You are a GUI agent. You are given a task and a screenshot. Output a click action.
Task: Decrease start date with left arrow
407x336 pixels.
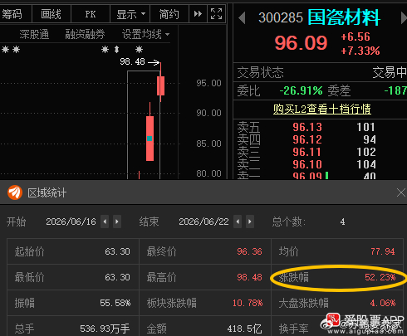(105, 222)
